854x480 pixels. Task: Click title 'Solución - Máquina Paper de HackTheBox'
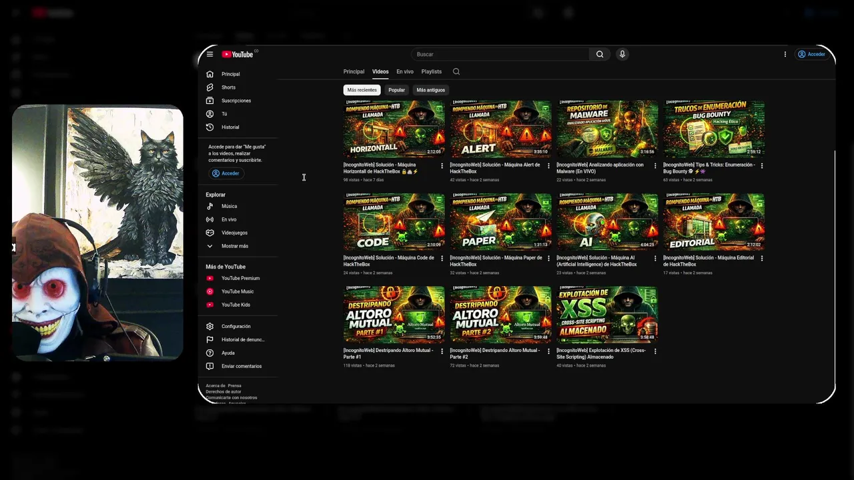tap(496, 261)
